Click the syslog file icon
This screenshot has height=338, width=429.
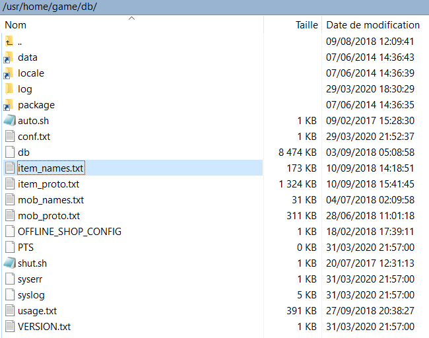pos(10,294)
